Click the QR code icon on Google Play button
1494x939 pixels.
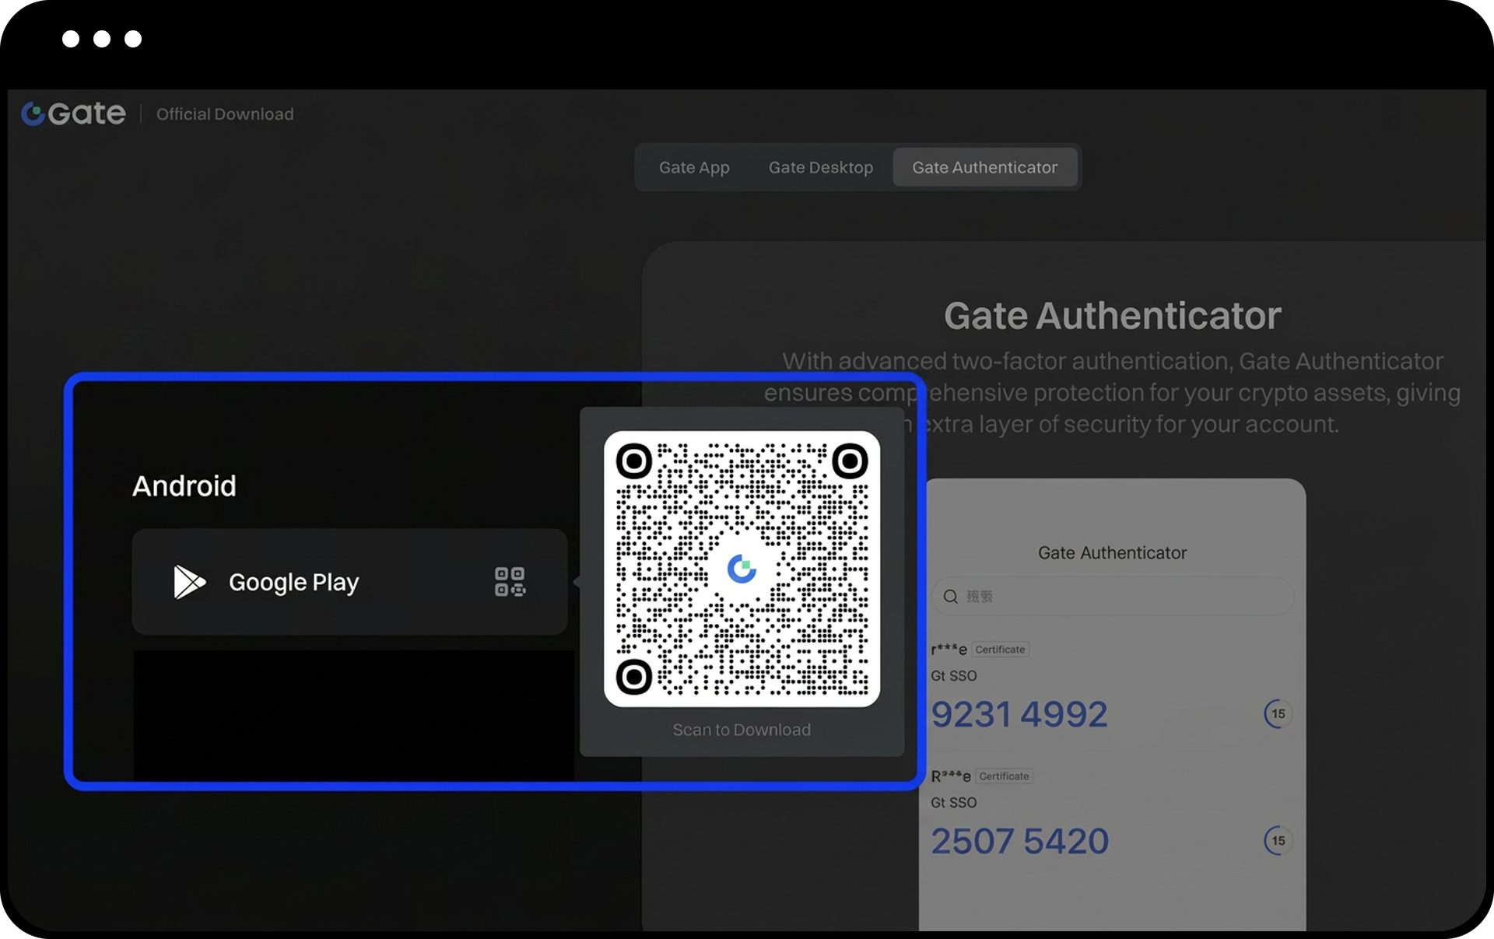pyautogui.click(x=510, y=582)
